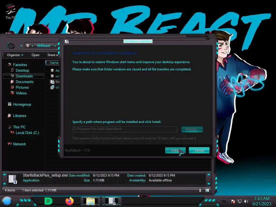Switch Explorer to details view icon

(x=201, y=190)
